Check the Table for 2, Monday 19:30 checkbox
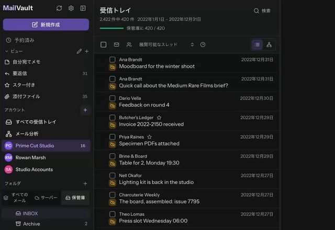Screen dimensions: 335x230 pos(113,156)
